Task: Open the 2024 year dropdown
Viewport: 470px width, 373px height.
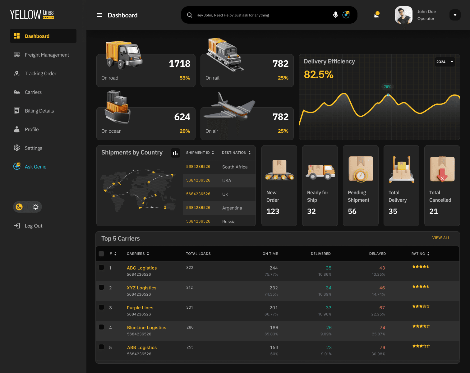Action: tap(445, 62)
